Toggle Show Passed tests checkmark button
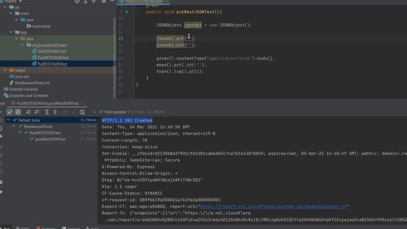 (10, 112)
